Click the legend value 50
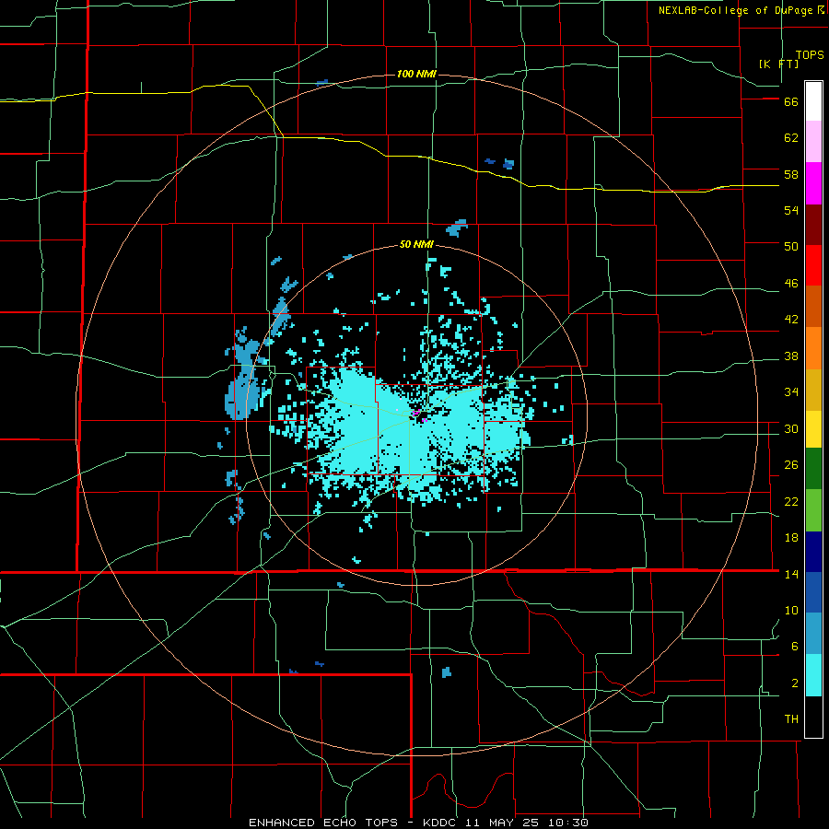The width and height of the screenshot is (829, 829). (x=791, y=247)
